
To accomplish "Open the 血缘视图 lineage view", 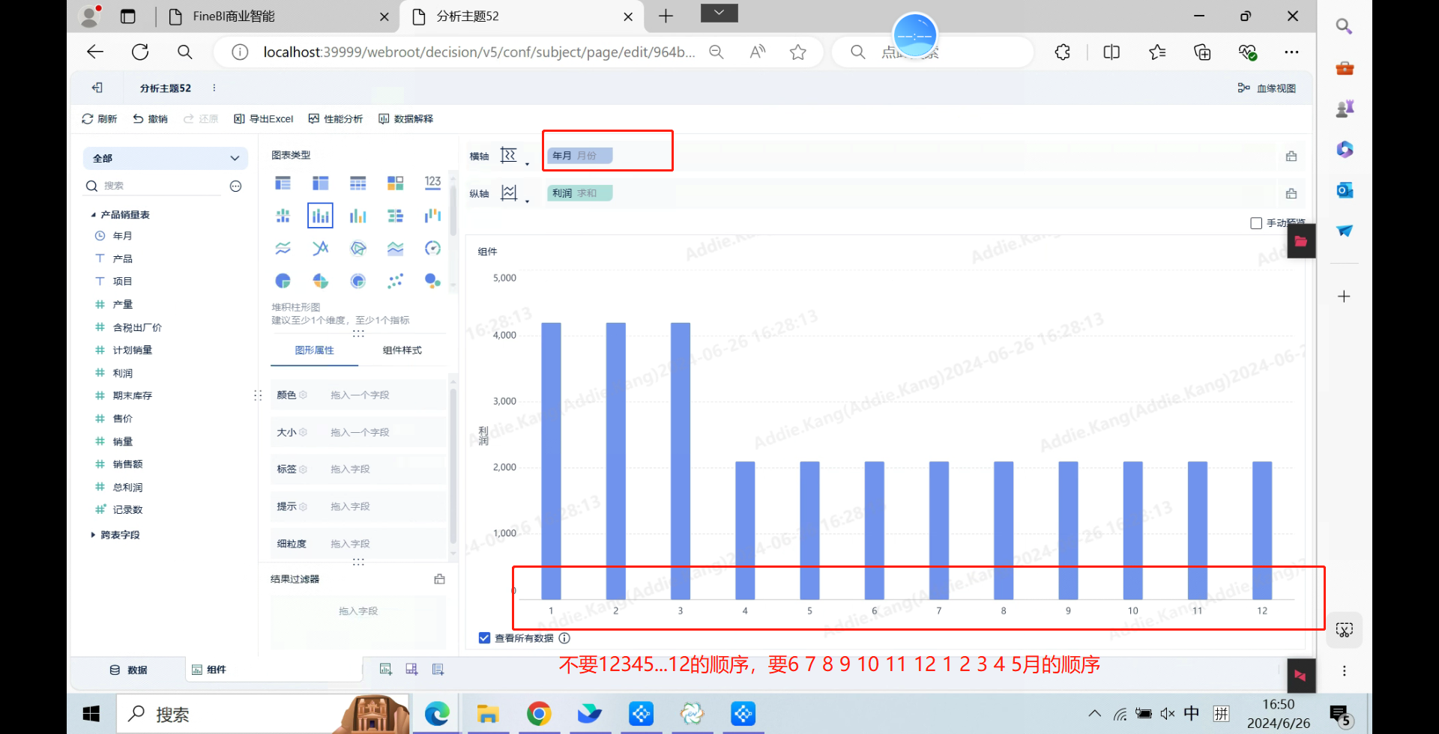I will pyautogui.click(x=1267, y=88).
